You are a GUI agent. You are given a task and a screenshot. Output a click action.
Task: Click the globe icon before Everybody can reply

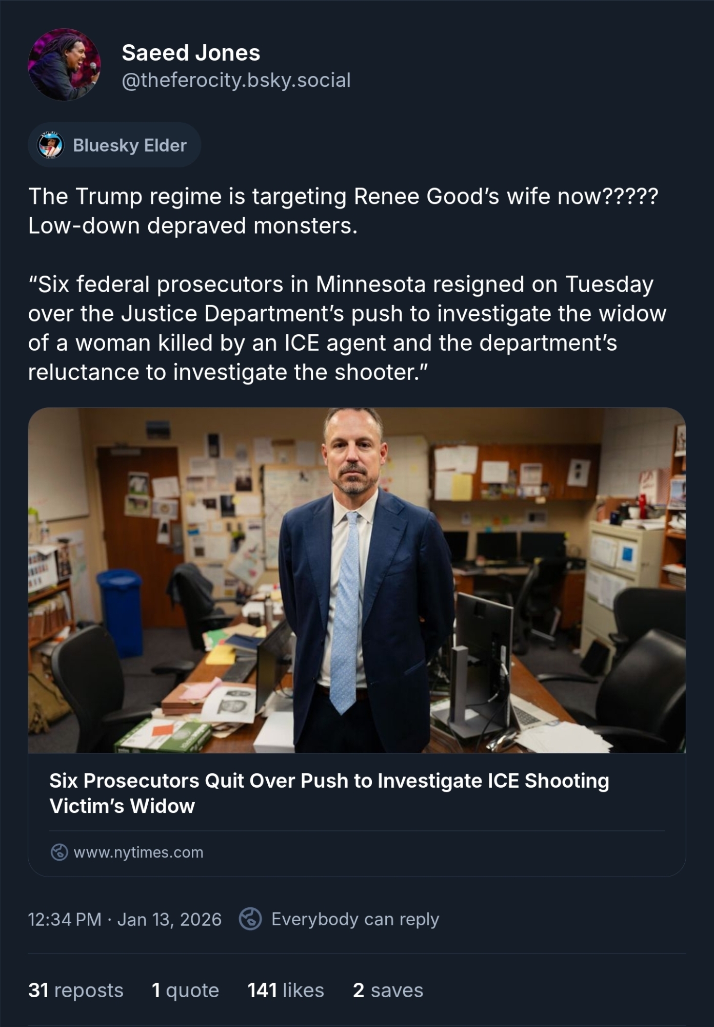(x=250, y=919)
